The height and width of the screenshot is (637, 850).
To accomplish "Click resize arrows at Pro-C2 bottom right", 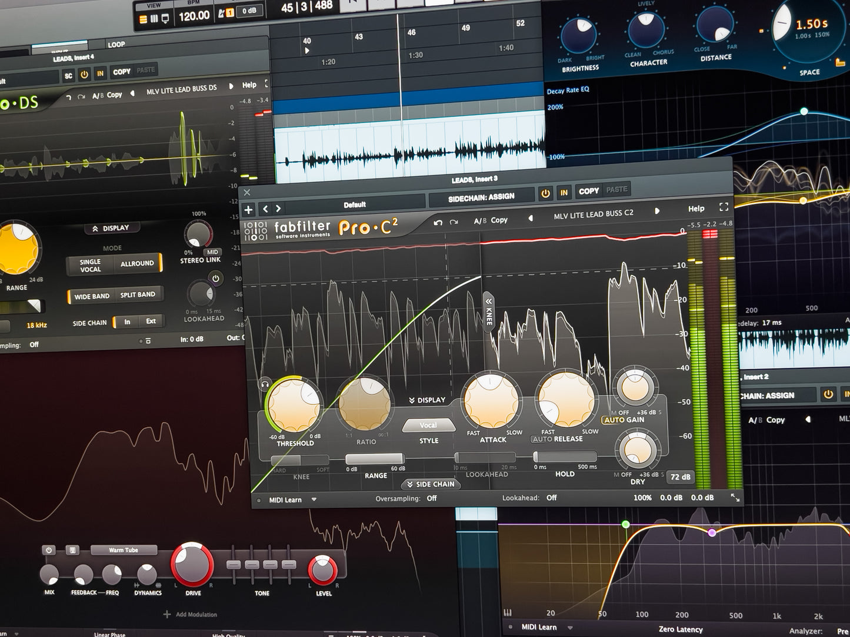I will (735, 498).
